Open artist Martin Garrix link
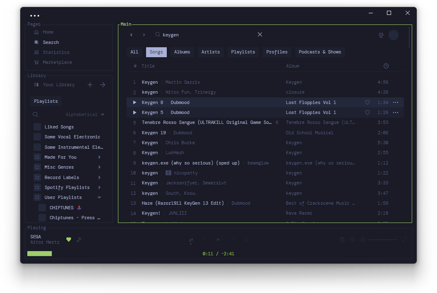This screenshot has width=437, height=293. (x=182, y=82)
